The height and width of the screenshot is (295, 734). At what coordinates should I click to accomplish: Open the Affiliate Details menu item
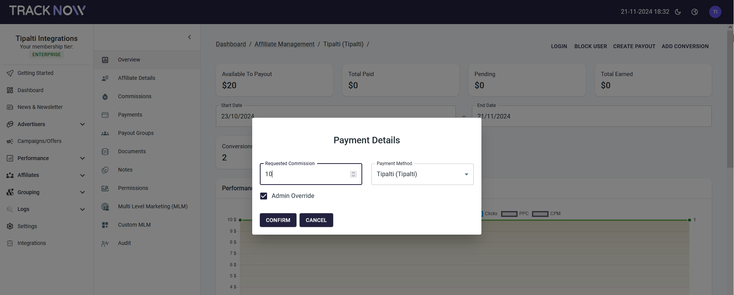pyautogui.click(x=136, y=78)
